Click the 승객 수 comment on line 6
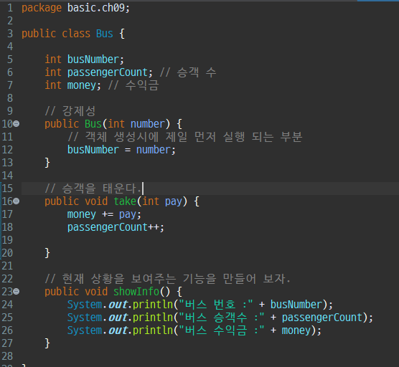Image resolution: width=399 pixels, height=367 pixels. tap(188, 72)
